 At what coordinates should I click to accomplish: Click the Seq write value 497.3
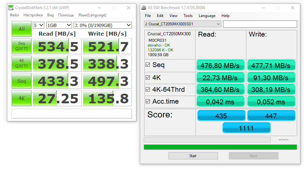[107, 81]
